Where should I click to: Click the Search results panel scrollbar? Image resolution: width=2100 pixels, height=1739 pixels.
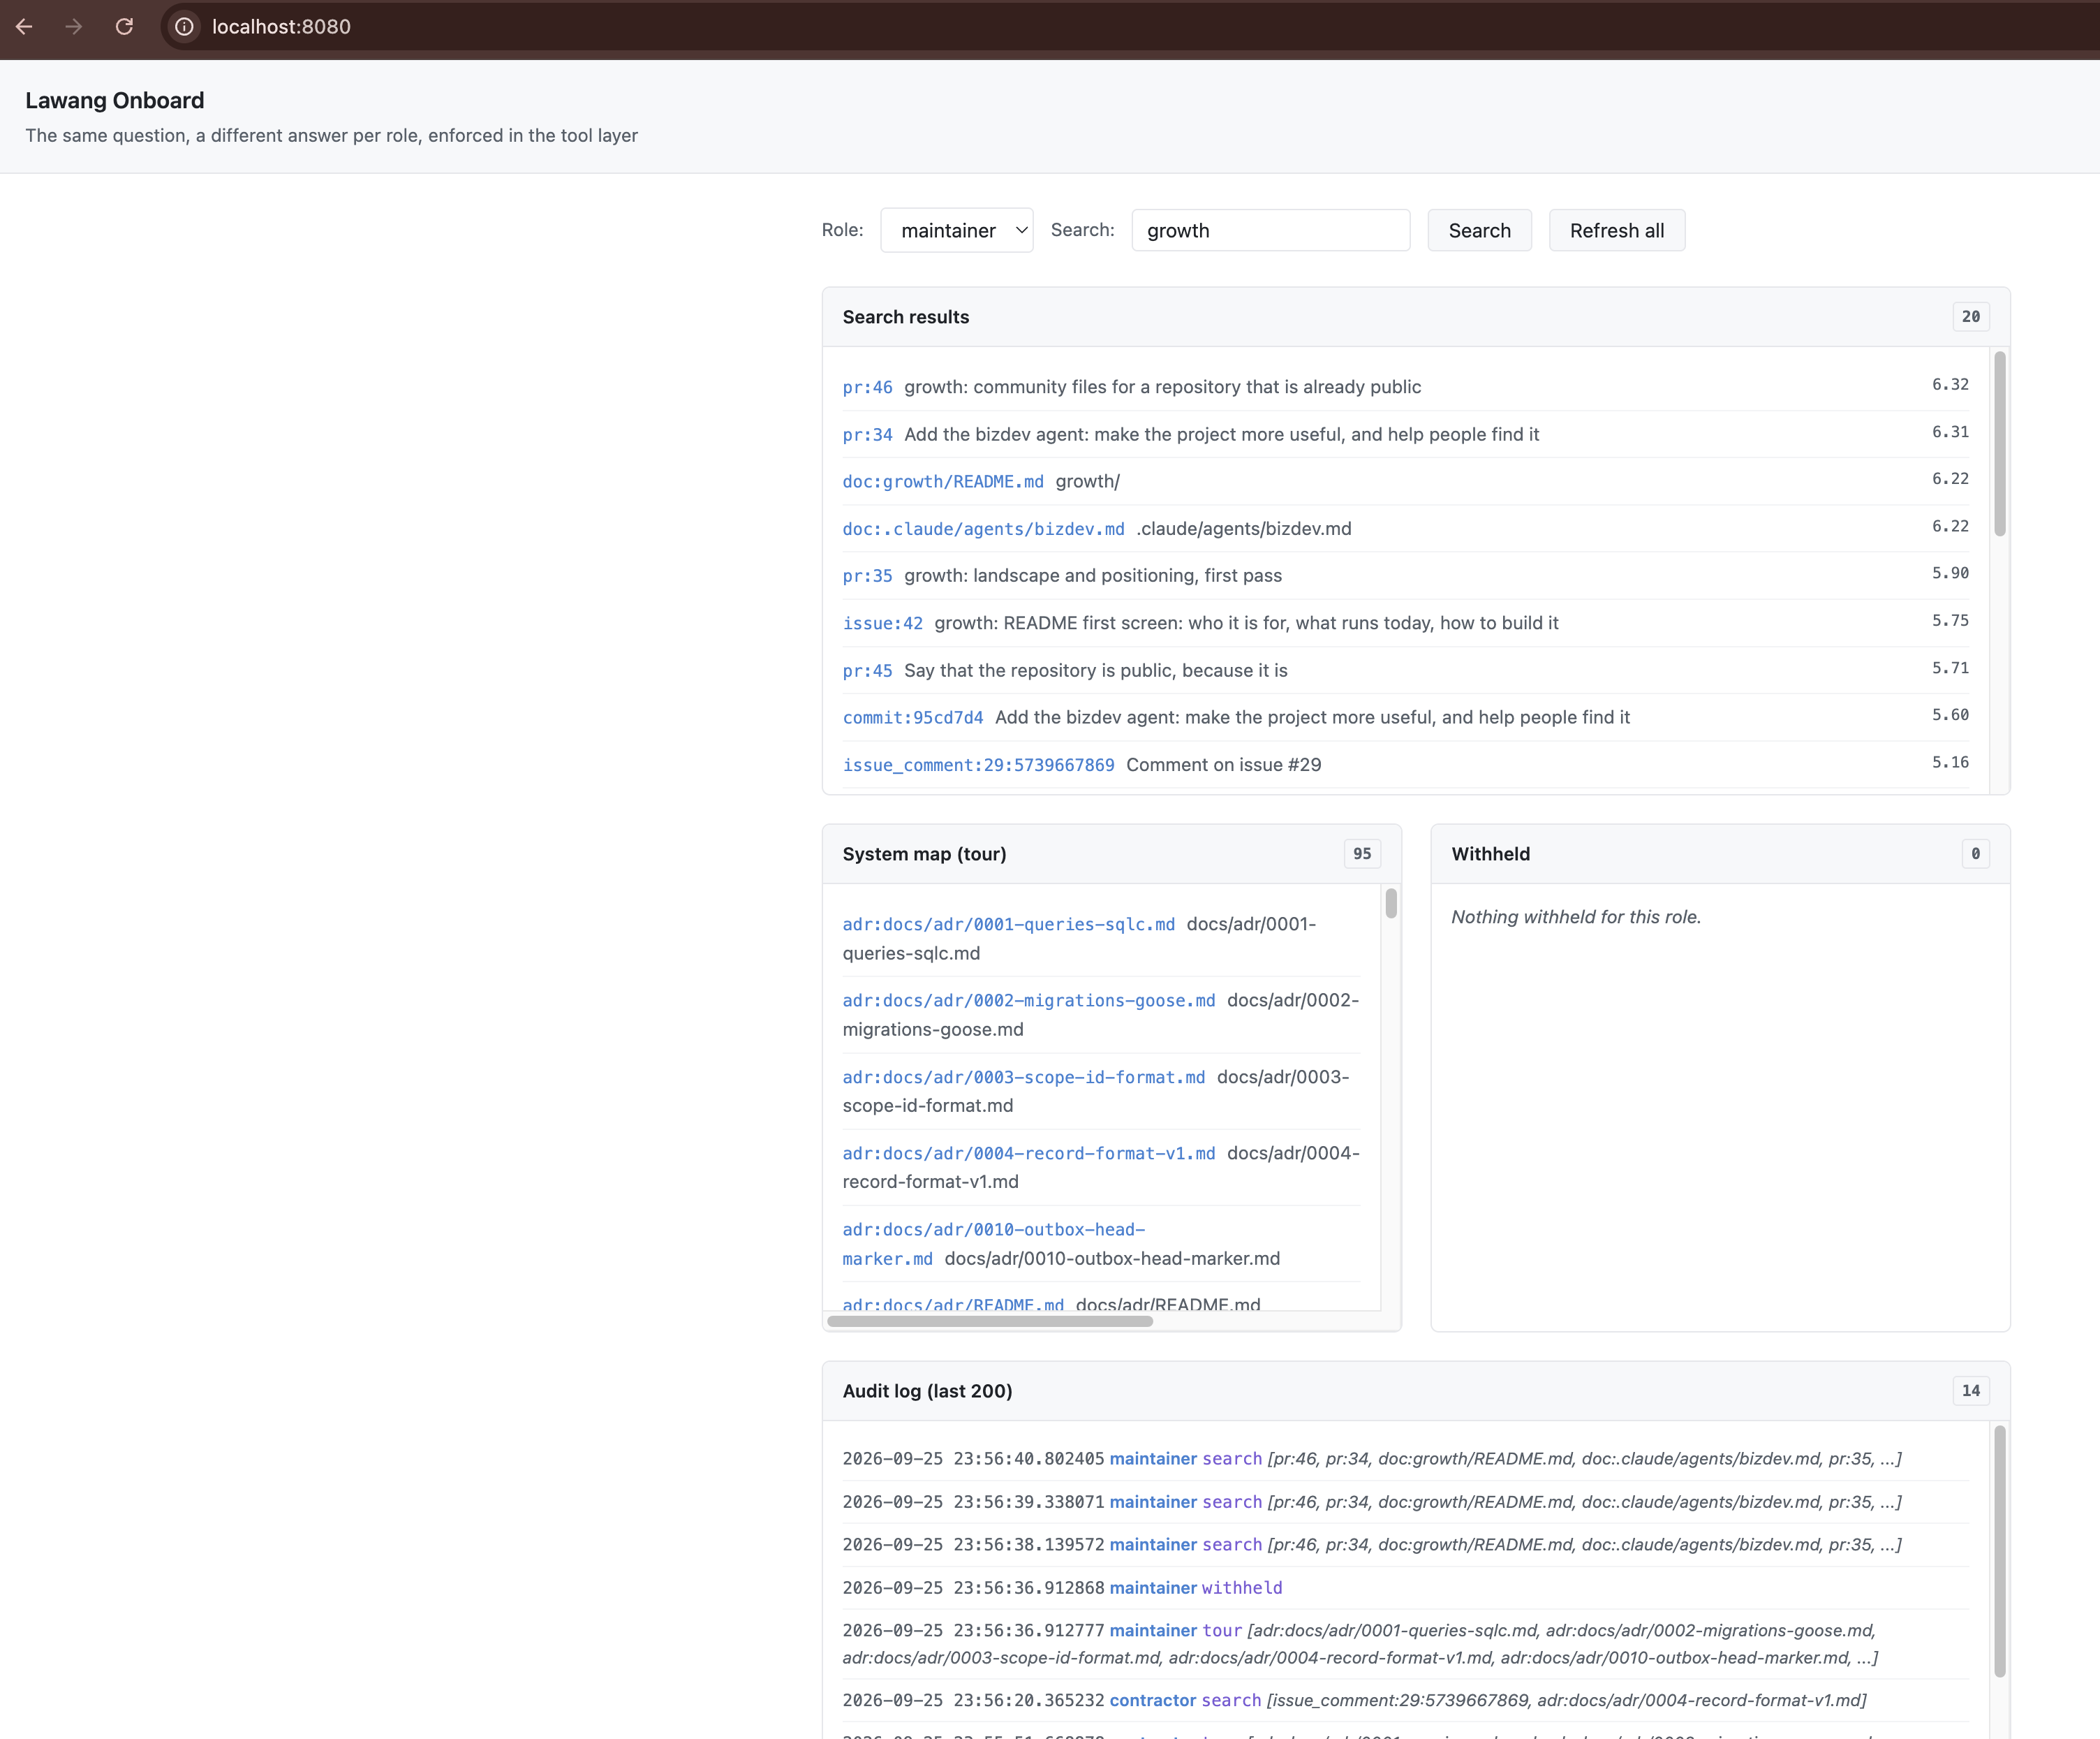tap(1999, 443)
